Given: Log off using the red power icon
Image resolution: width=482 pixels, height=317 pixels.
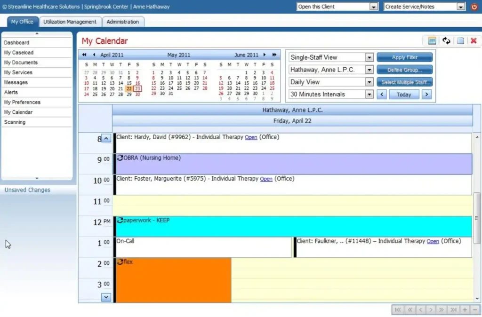Looking at the screenshot, I should click(x=475, y=7).
